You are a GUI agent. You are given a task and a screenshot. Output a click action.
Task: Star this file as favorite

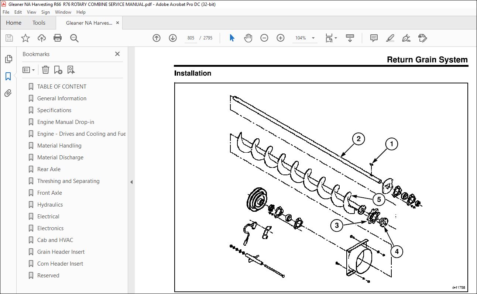coord(25,38)
